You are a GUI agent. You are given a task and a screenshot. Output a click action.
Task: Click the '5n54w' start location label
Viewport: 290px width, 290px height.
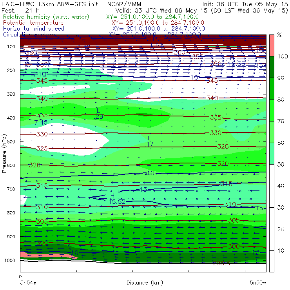(x=28, y=283)
